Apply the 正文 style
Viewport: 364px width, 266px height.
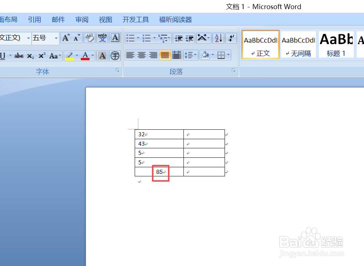coord(261,44)
